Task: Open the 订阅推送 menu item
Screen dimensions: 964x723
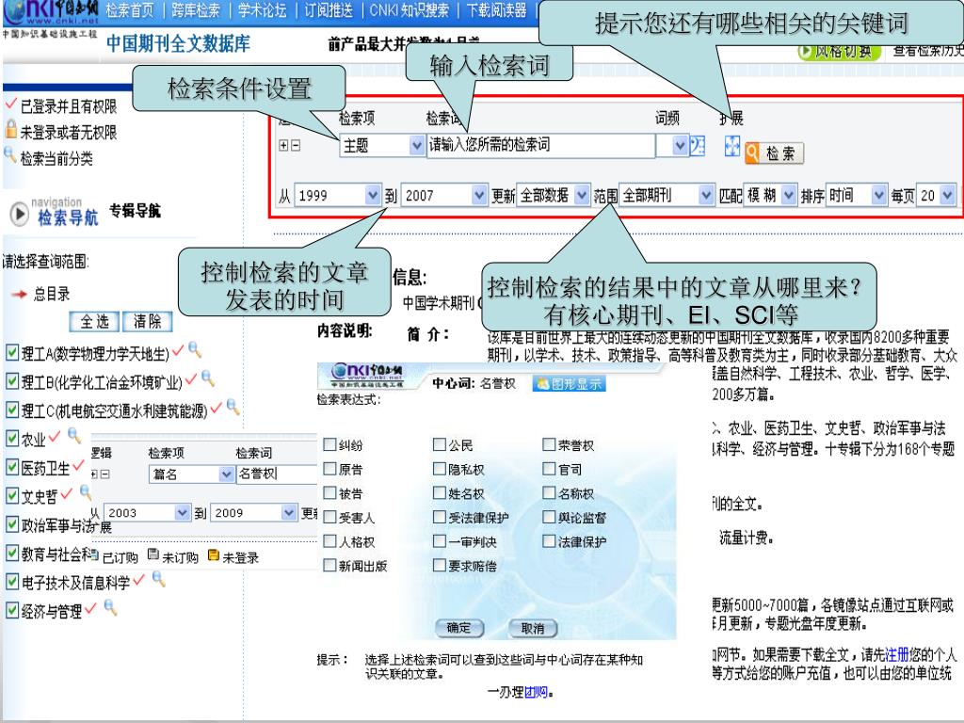Action: click(329, 10)
